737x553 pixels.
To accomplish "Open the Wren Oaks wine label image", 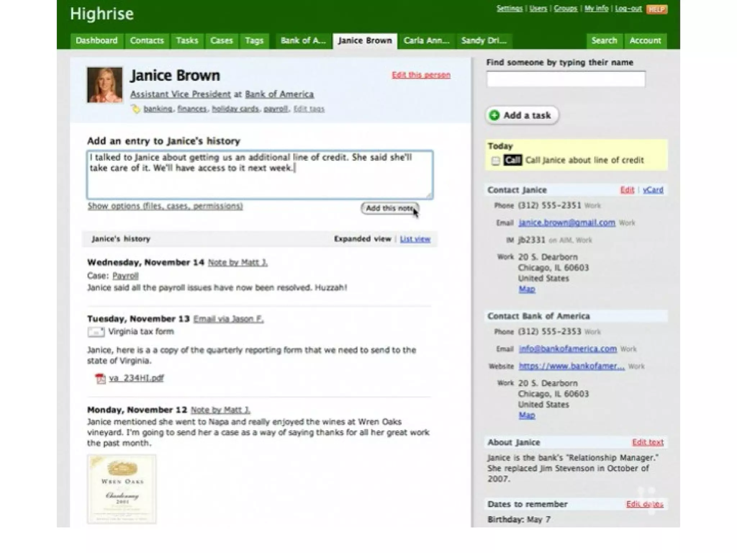I will (x=122, y=489).
